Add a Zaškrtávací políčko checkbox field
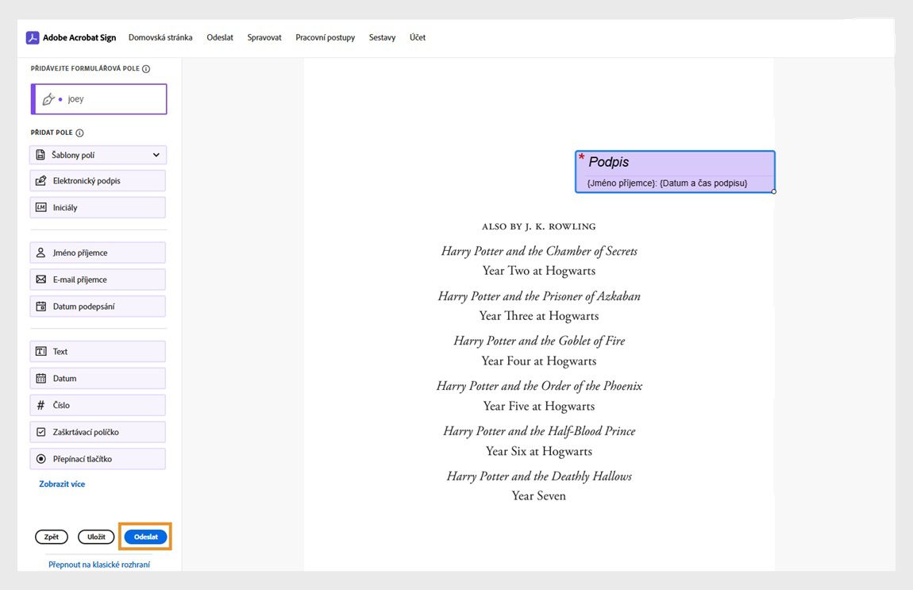This screenshot has width=913, height=590. pyautogui.click(x=98, y=432)
